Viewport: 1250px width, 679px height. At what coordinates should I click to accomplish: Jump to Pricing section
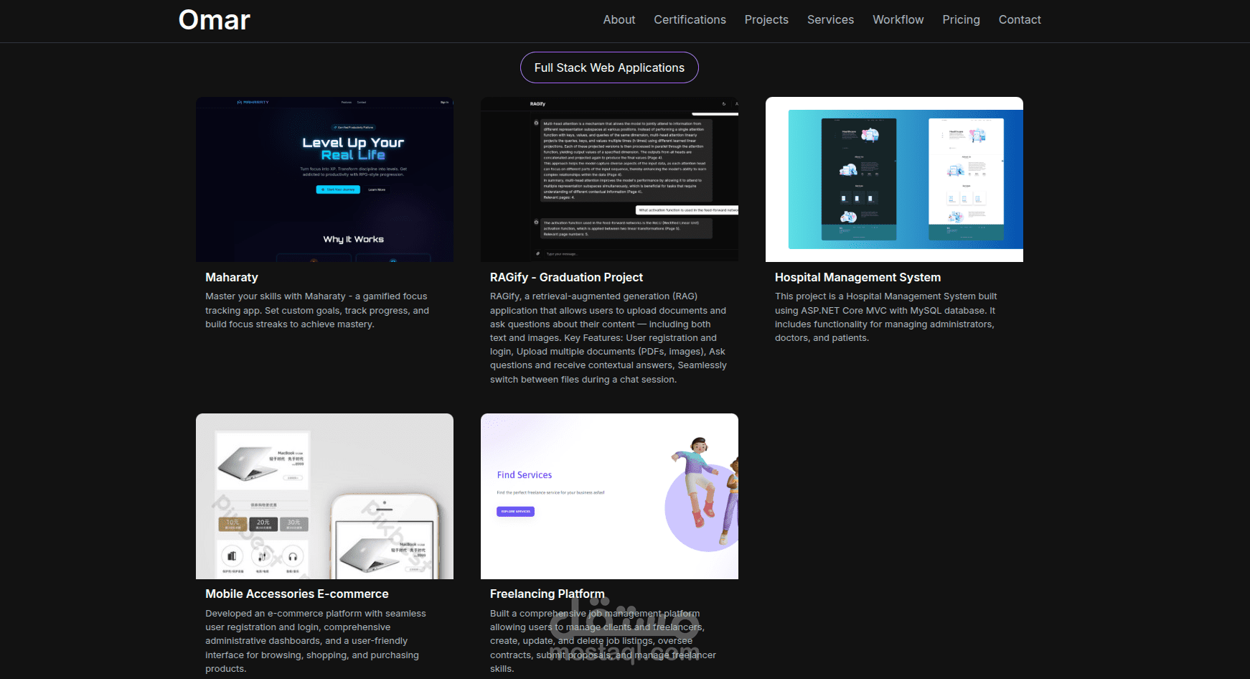[961, 19]
